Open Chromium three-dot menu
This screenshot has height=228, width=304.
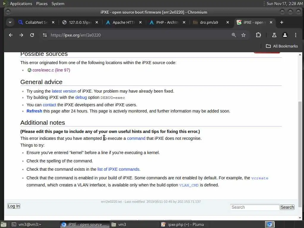pos(296,35)
